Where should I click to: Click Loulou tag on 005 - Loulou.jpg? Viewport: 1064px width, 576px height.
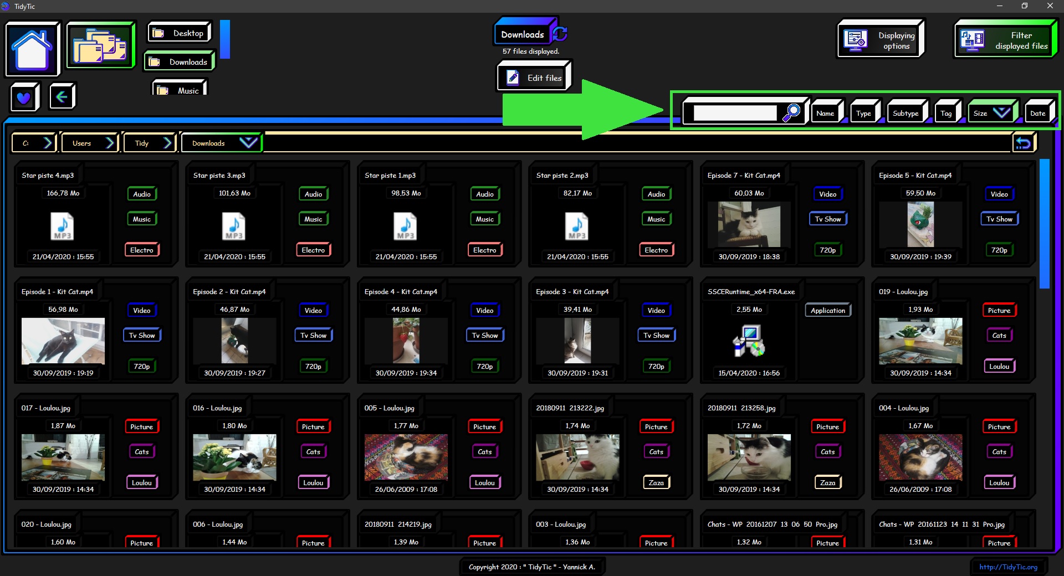[x=485, y=482]
